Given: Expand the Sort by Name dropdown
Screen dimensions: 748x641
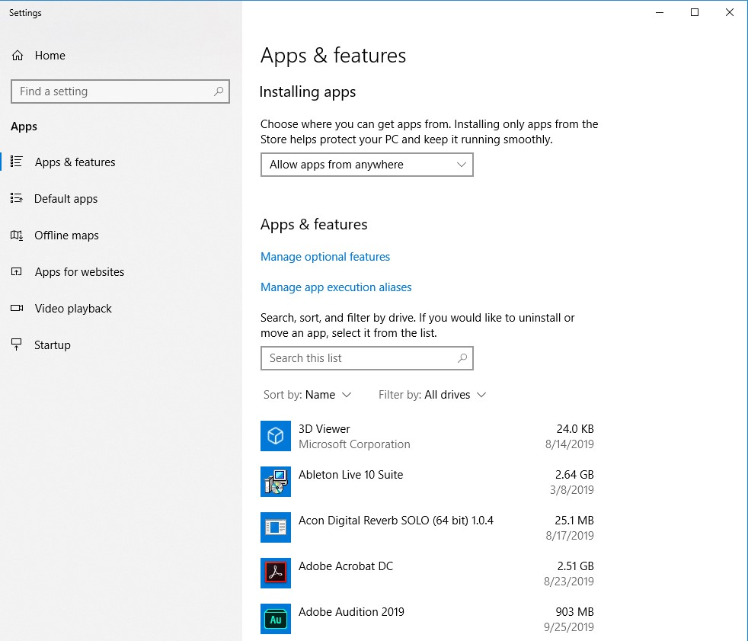Looking at the screenshot, I should 308,395.
